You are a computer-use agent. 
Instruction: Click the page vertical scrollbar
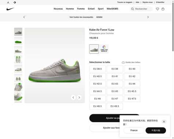click(x=173, y=27)
